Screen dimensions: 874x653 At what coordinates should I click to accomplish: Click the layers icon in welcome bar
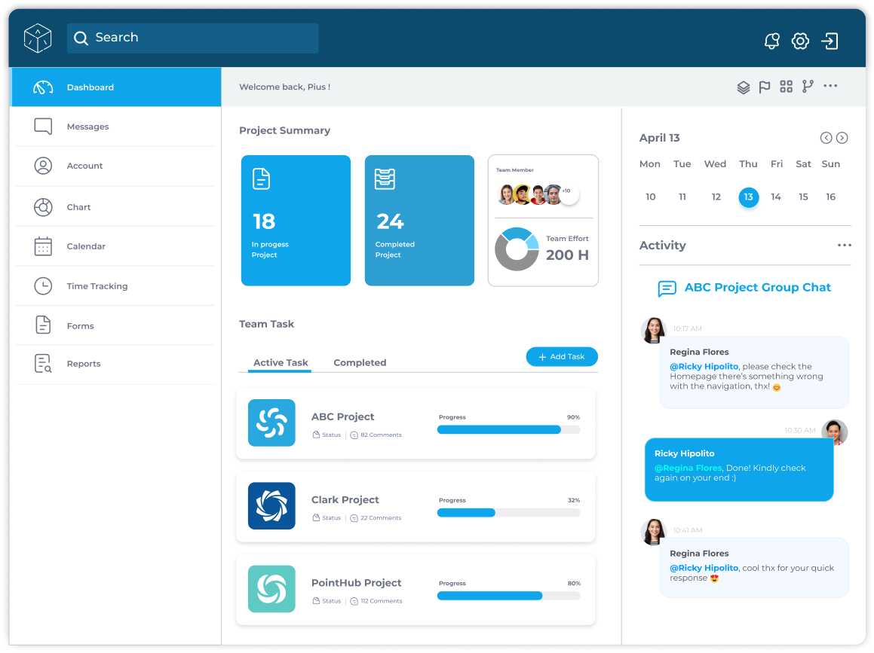click(x=743, y=87)
